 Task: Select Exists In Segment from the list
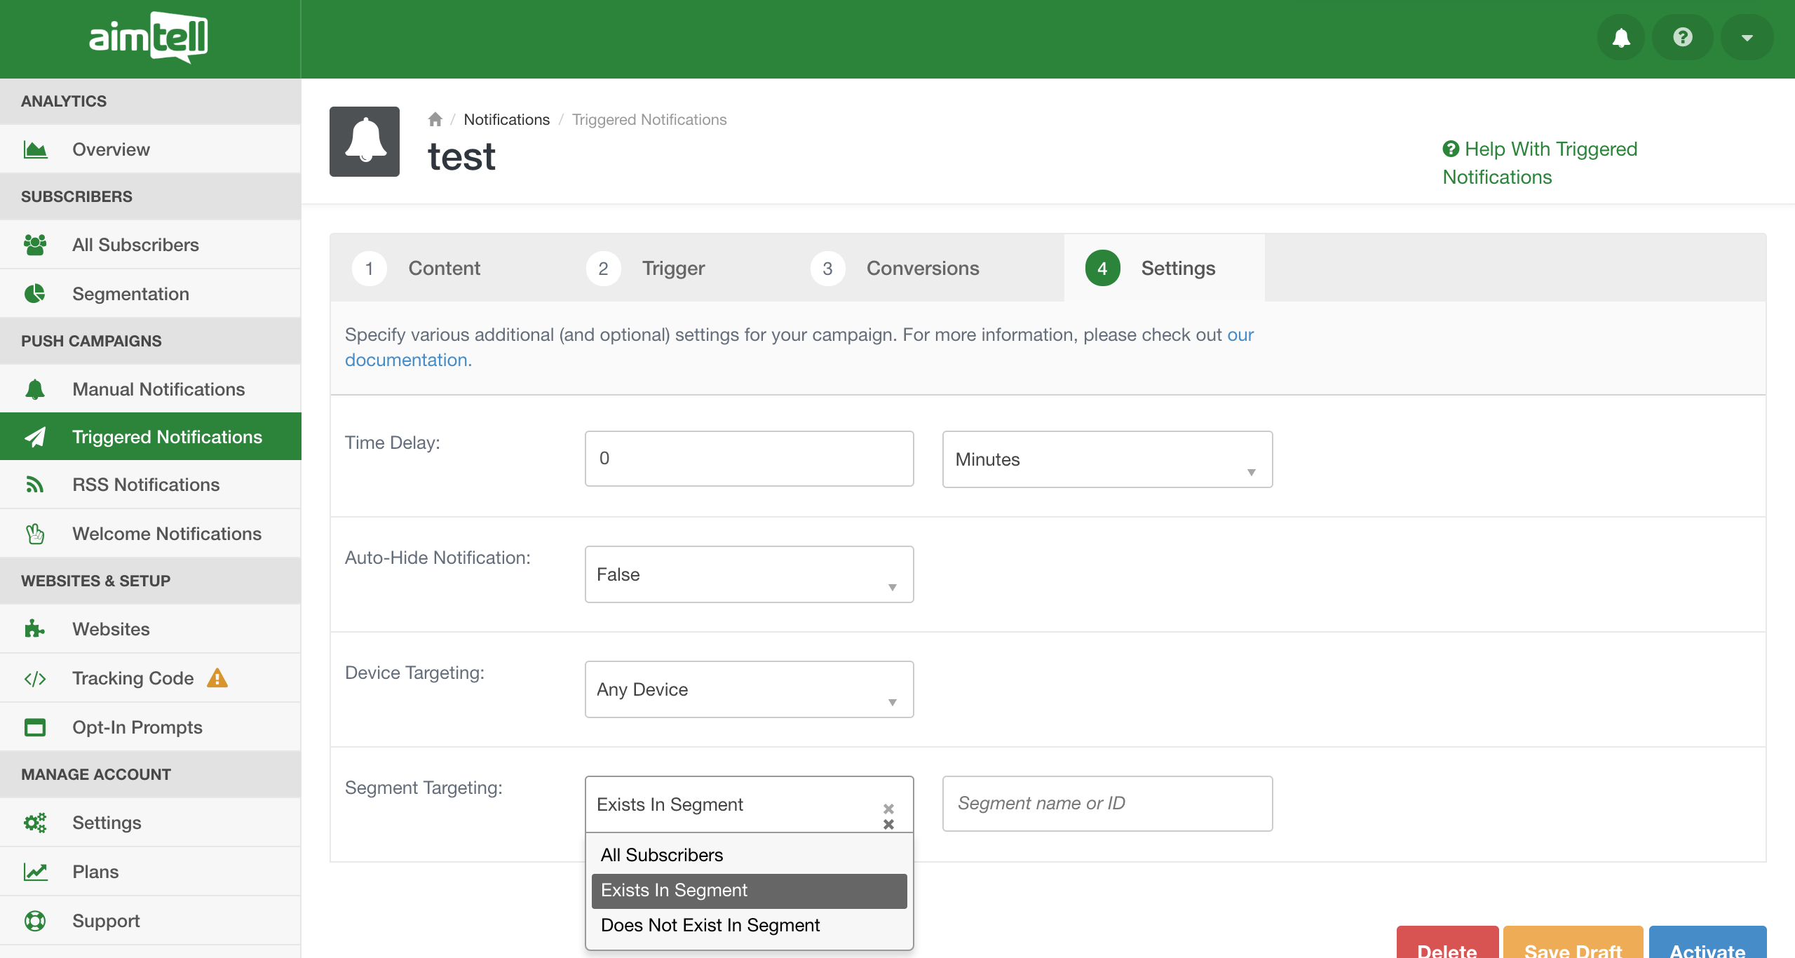click(675, 890)
